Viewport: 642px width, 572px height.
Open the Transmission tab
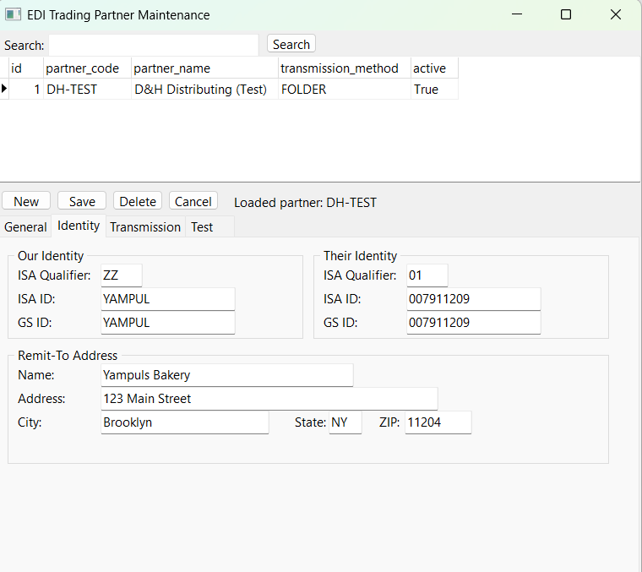(145, 226)
